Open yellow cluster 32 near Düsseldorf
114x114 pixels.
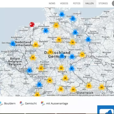click(x=33, y=58)
